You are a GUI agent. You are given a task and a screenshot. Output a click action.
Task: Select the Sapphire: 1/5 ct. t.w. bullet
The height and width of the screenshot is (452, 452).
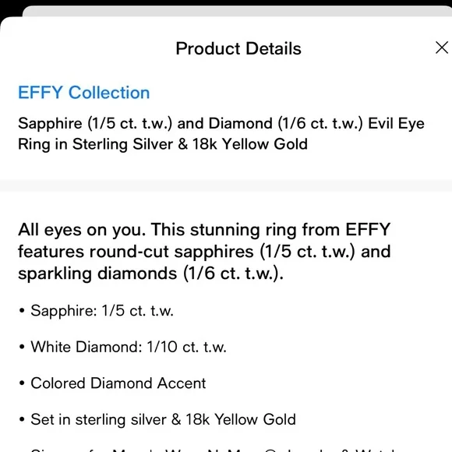tap(102, 311)
